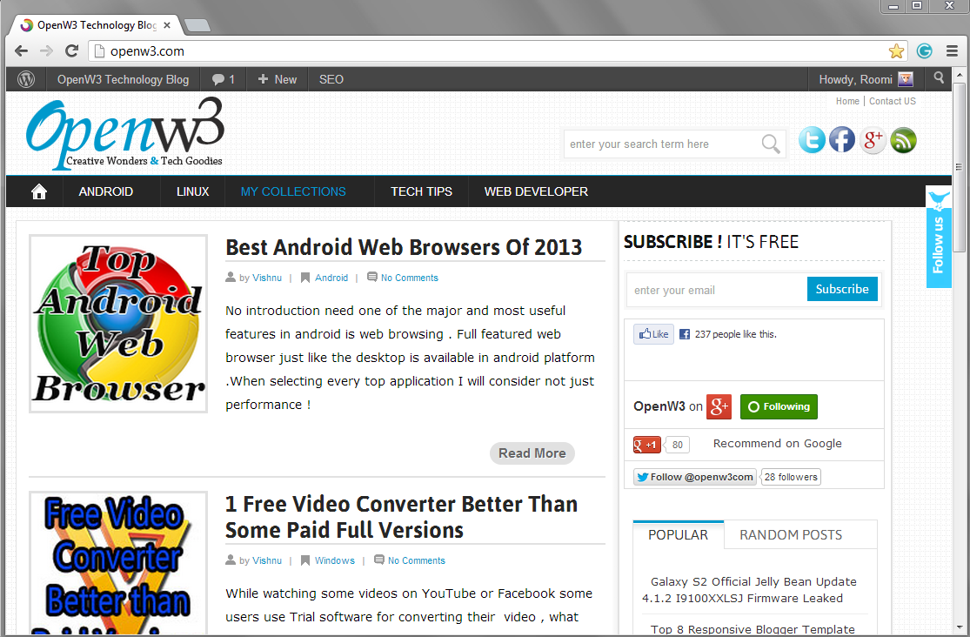Click New in the admin bar
This screenshot has height=637, width=970.
(x=278, y=79)
